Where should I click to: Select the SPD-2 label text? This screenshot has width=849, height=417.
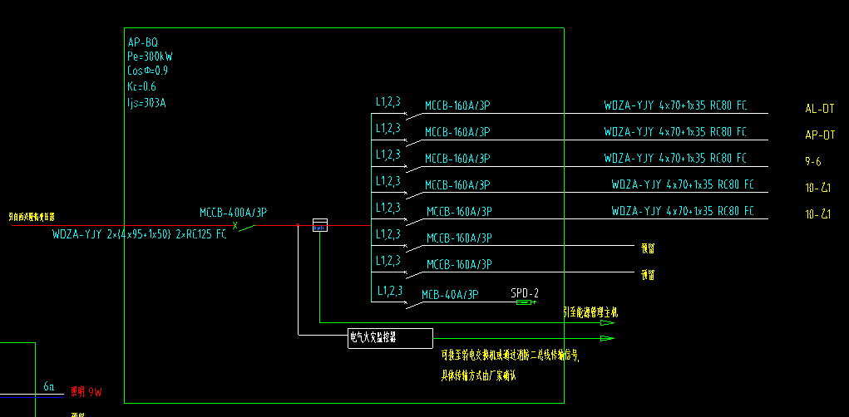point(525,293)
